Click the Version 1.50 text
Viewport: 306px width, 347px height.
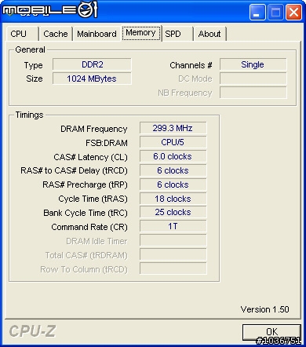pyautogui.click(x=264, y=309)
